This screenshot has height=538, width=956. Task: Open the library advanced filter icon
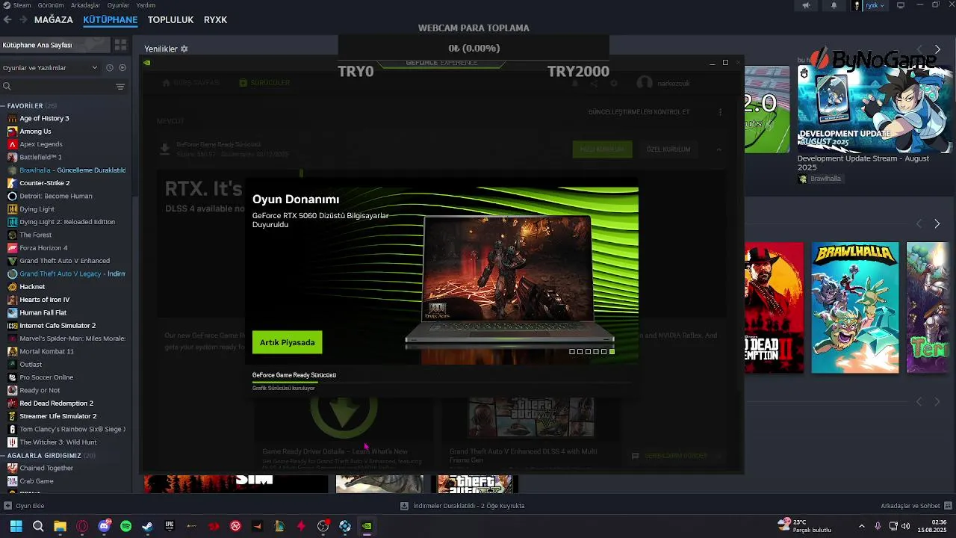click(x=120, y=87)
